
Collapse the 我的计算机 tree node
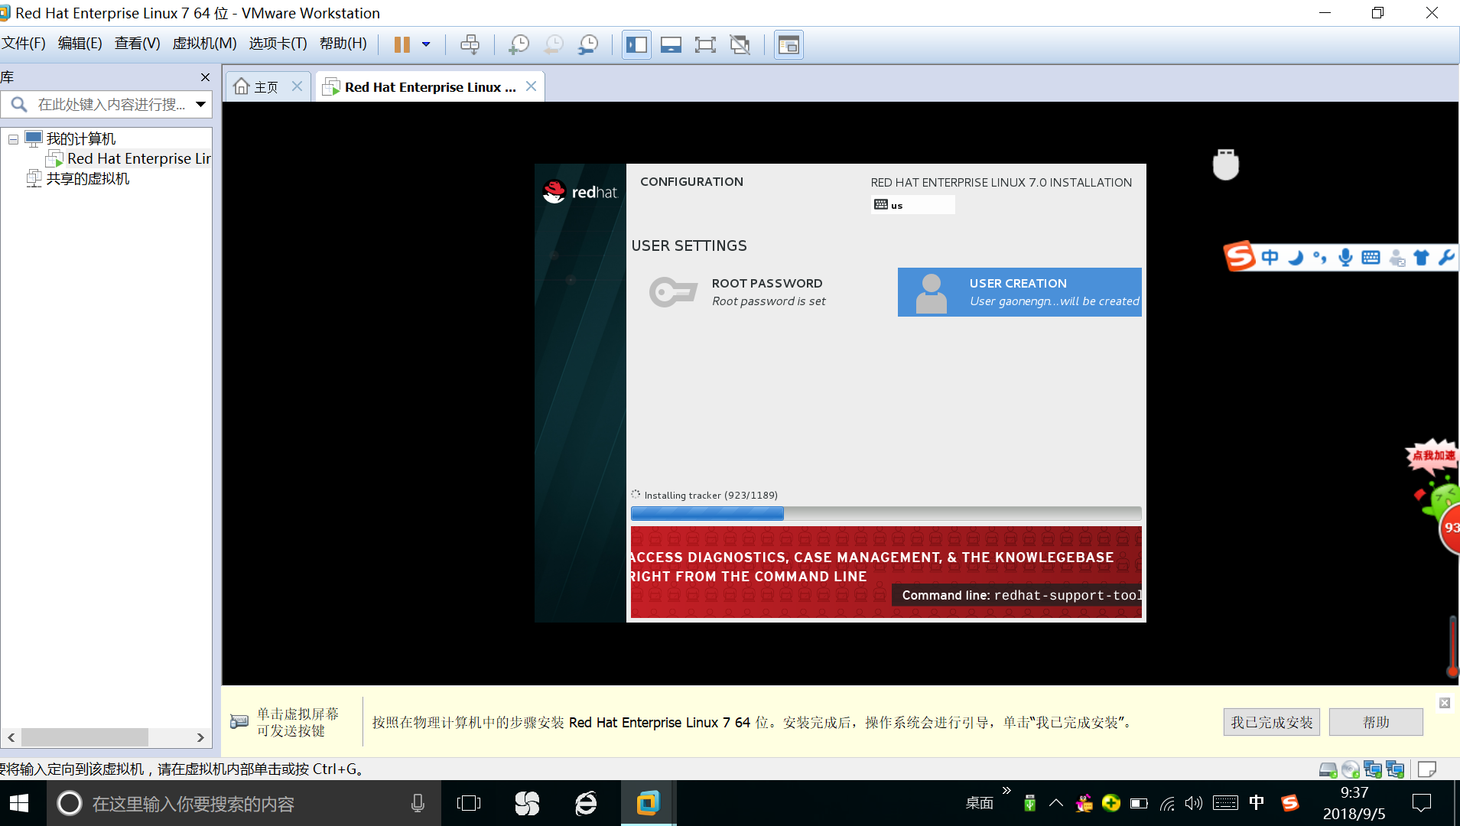(x=13, y=139)
